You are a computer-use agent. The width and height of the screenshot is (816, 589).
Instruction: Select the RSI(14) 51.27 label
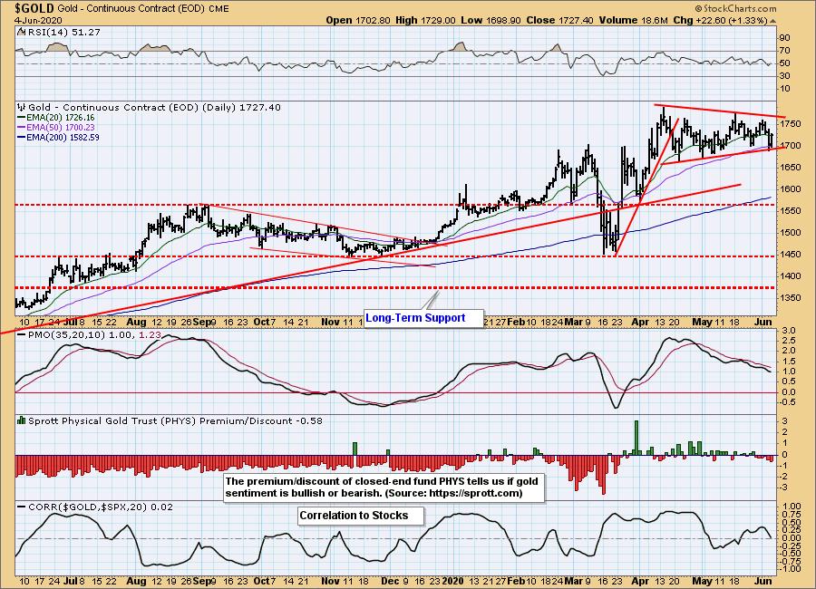(63, 32)
